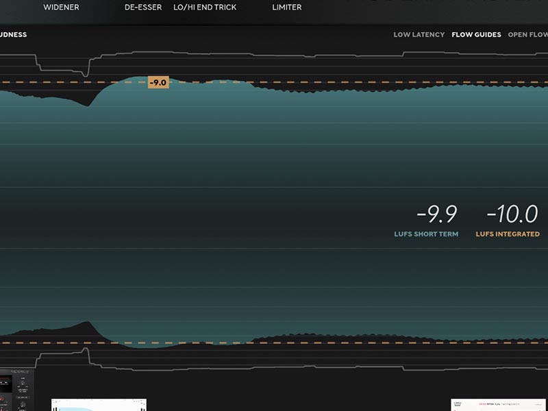Click the partially visible Loudness label
548x411 pixels.
13,35
